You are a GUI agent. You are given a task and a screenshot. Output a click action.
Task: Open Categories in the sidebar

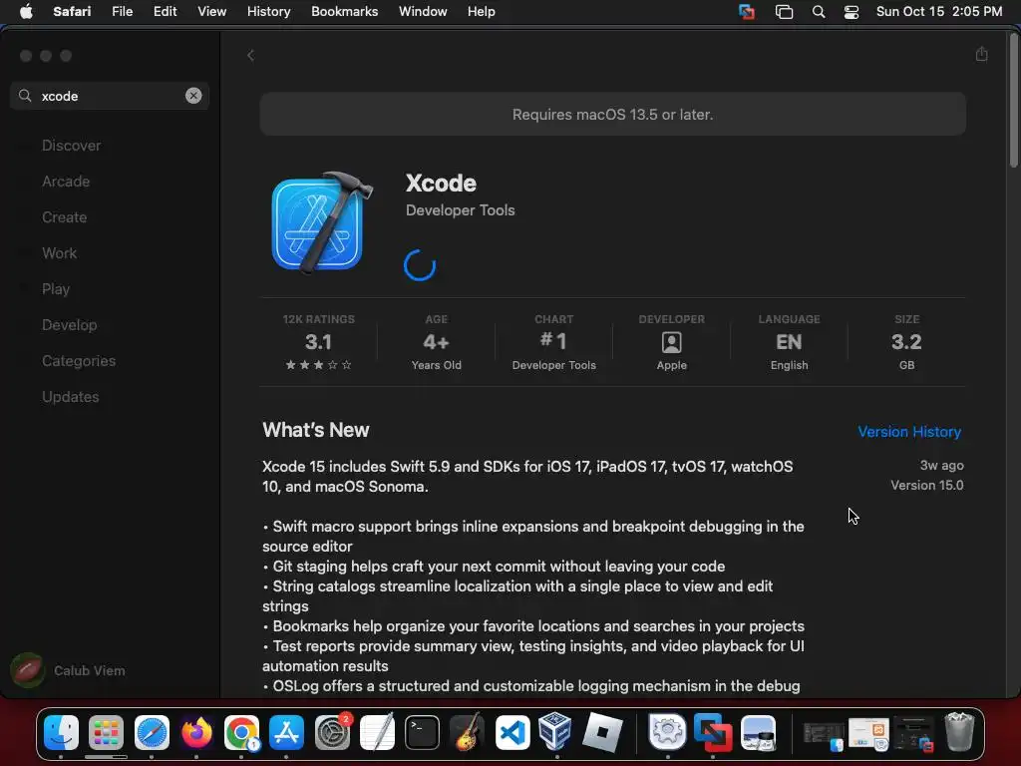[x=79, y=360]
